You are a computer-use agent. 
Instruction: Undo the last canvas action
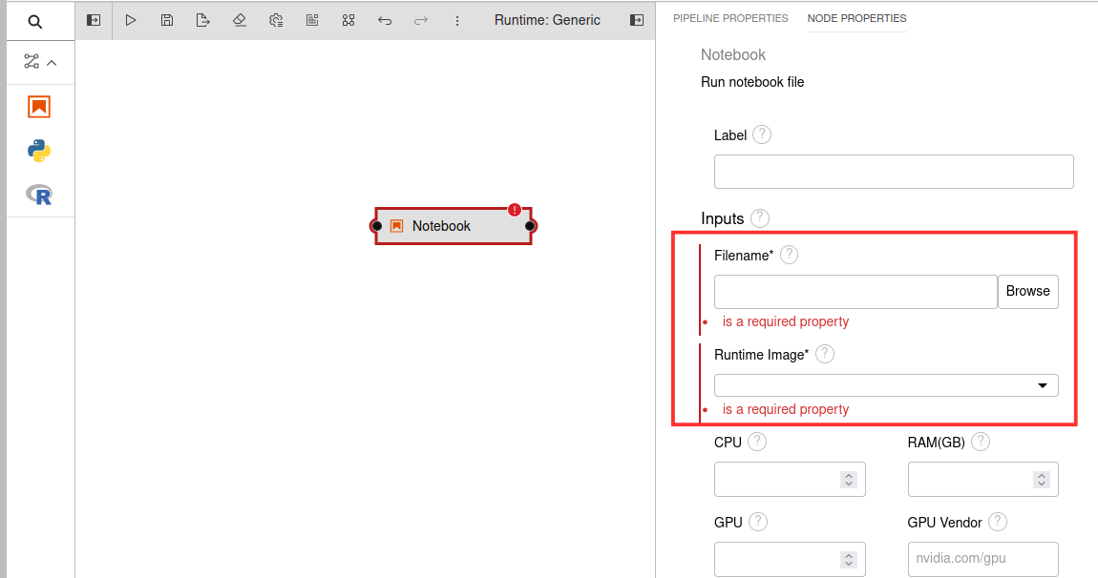point(385,20)
